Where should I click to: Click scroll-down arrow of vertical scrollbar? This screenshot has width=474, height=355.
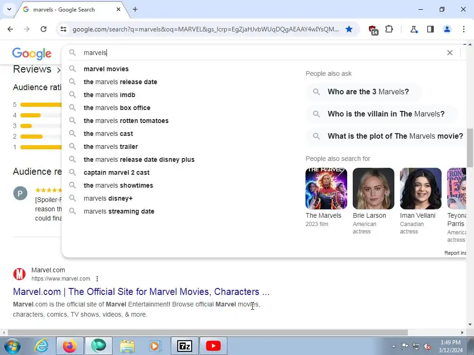[470, 325]
